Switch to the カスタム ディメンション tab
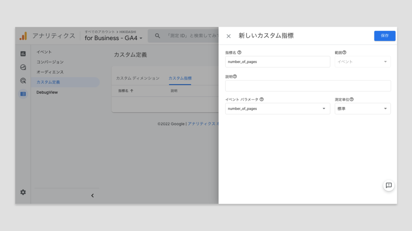The image size is (412, 231). click(x=138, y=78)
